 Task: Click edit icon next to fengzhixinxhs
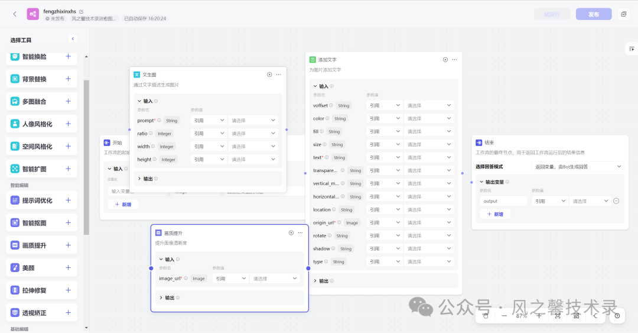(x=82, y=11)
